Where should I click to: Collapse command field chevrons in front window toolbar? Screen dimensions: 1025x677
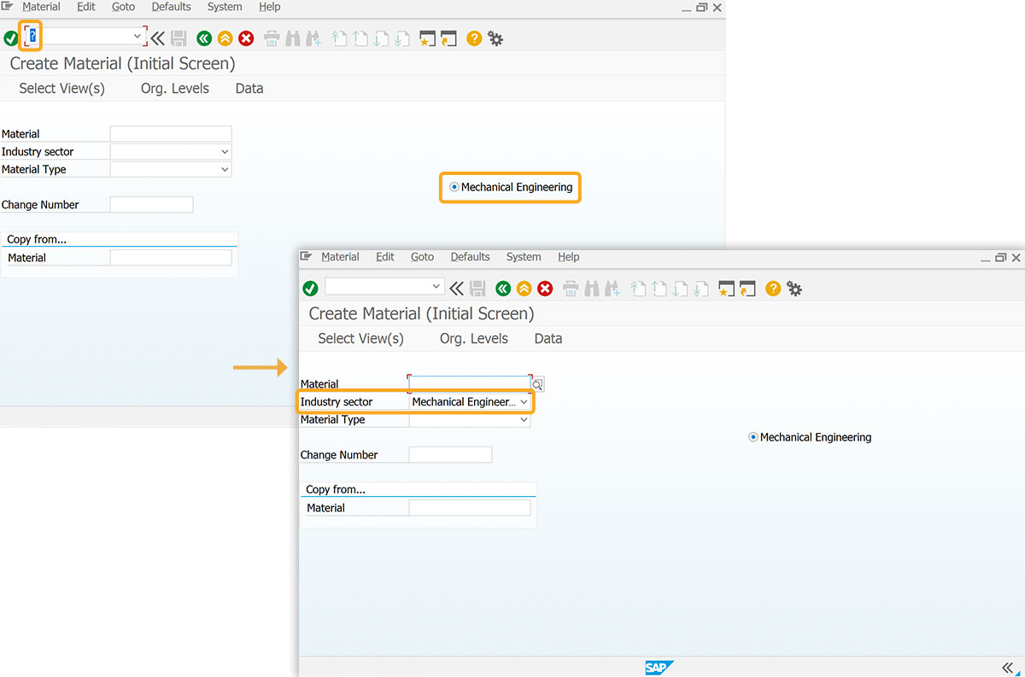click(456, 289)
